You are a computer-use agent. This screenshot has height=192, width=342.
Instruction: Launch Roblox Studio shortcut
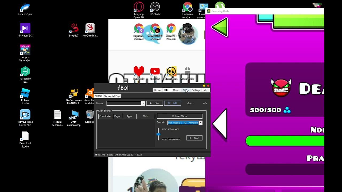[x=25, y=96]
